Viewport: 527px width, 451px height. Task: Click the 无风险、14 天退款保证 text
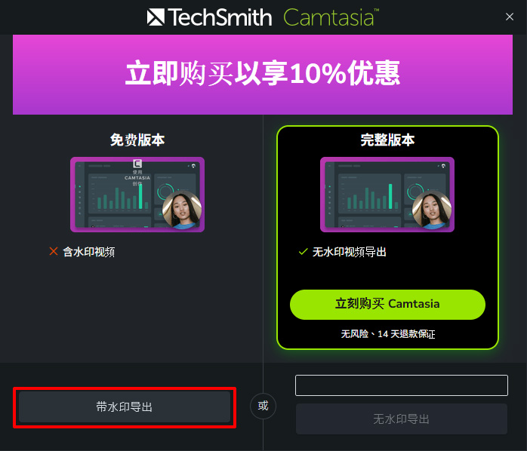[388, 334]
